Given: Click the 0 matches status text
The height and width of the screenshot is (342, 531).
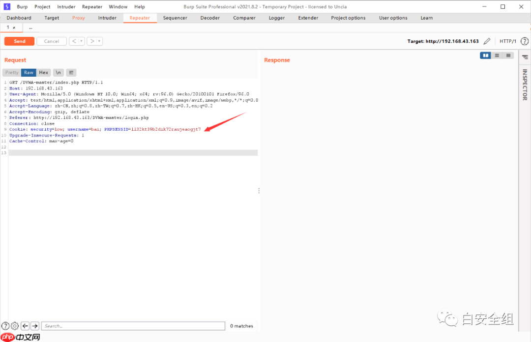Looking at the screenshot, I should tap(242, 326).
